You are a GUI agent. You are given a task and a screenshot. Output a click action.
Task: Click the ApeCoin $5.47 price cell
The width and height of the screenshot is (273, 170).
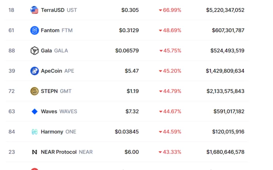click(132, 71)
